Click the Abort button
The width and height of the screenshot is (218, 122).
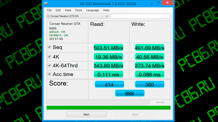click(135, 114)
